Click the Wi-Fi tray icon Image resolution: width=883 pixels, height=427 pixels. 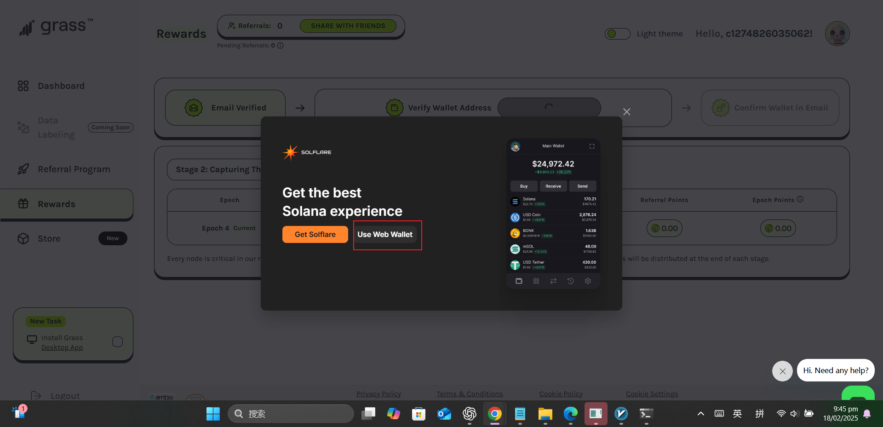pyautogui.click(x=781, y=414)
